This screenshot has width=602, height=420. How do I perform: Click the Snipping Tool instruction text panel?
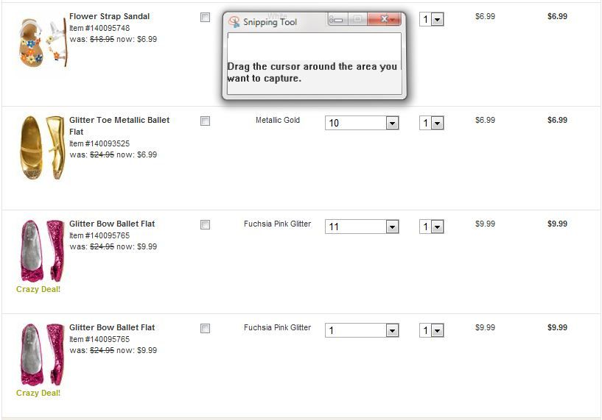pos(314,72)
